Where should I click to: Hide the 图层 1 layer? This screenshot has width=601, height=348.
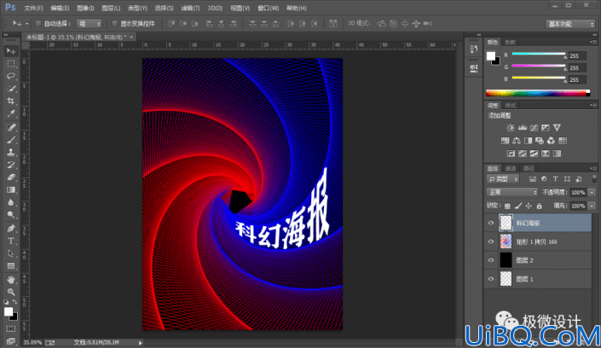[491, 279]
